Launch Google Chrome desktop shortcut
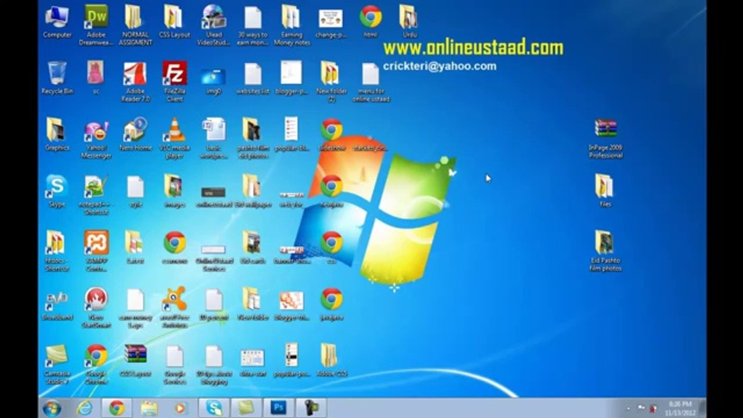This screenshot has width=743, height=418. point(96,364)
